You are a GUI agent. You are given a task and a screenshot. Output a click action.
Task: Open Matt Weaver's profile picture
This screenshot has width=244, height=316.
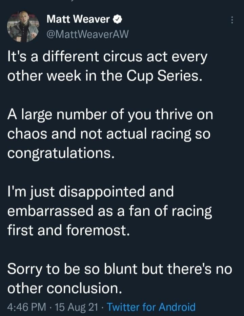point(23,26)
